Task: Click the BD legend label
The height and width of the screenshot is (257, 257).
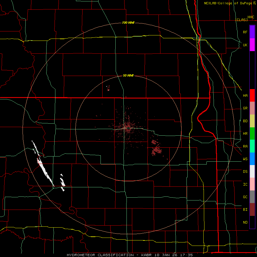Action: [x=245, y=121]
